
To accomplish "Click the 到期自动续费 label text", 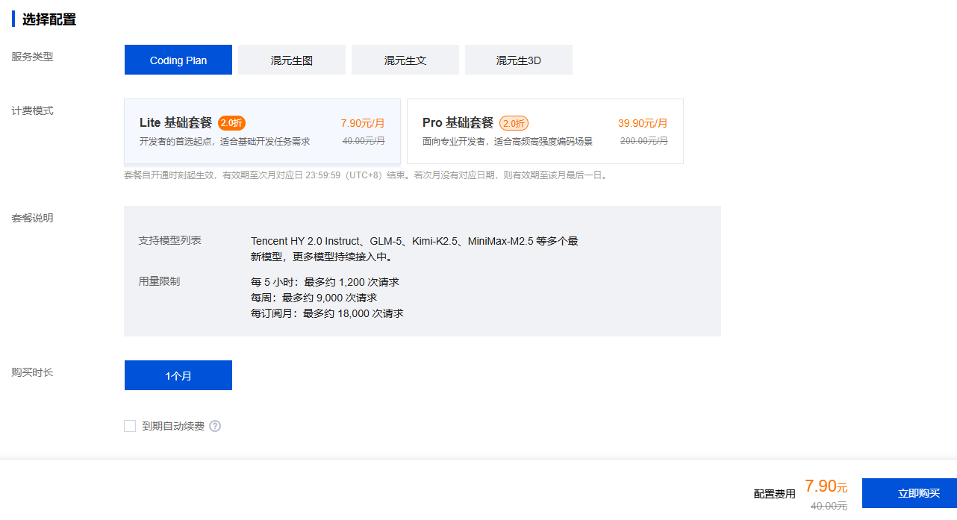I will point(173,426).
